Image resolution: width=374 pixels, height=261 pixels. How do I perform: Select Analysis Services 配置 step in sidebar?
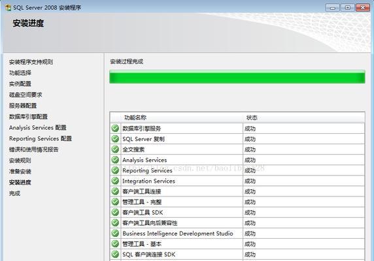tap(38, 127)
